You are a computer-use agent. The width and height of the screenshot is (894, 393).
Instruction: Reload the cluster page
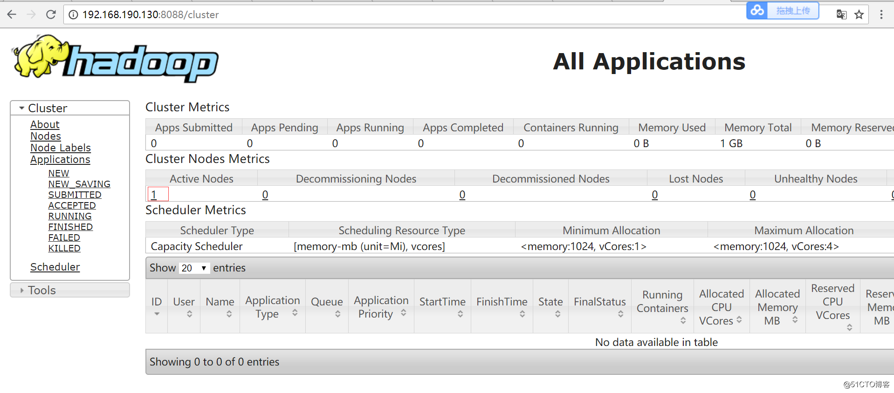pyautogui.click(x=51, y=14)
